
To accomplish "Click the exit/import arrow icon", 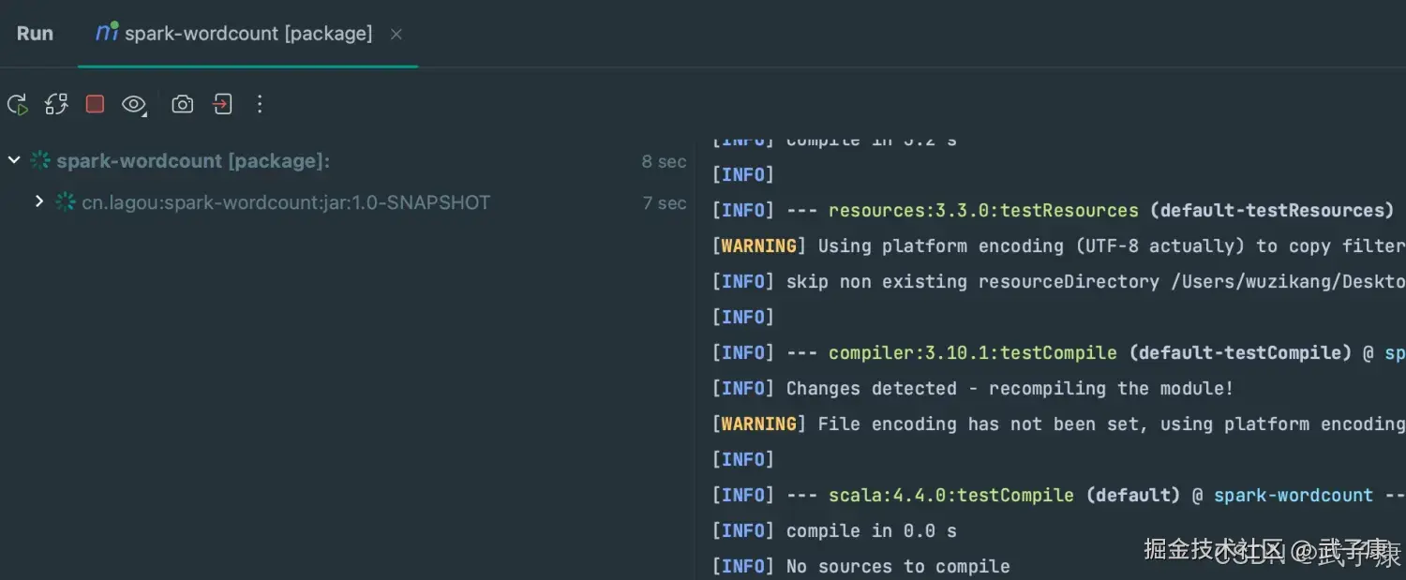I will pyautogui.click(x=222, y=104).
